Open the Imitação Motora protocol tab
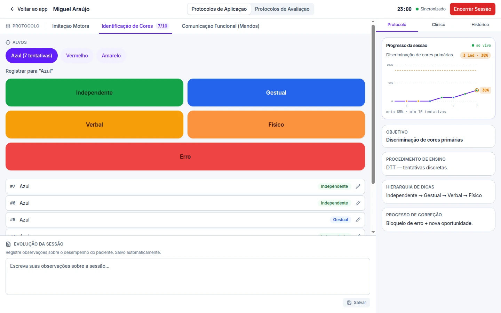 71,26
